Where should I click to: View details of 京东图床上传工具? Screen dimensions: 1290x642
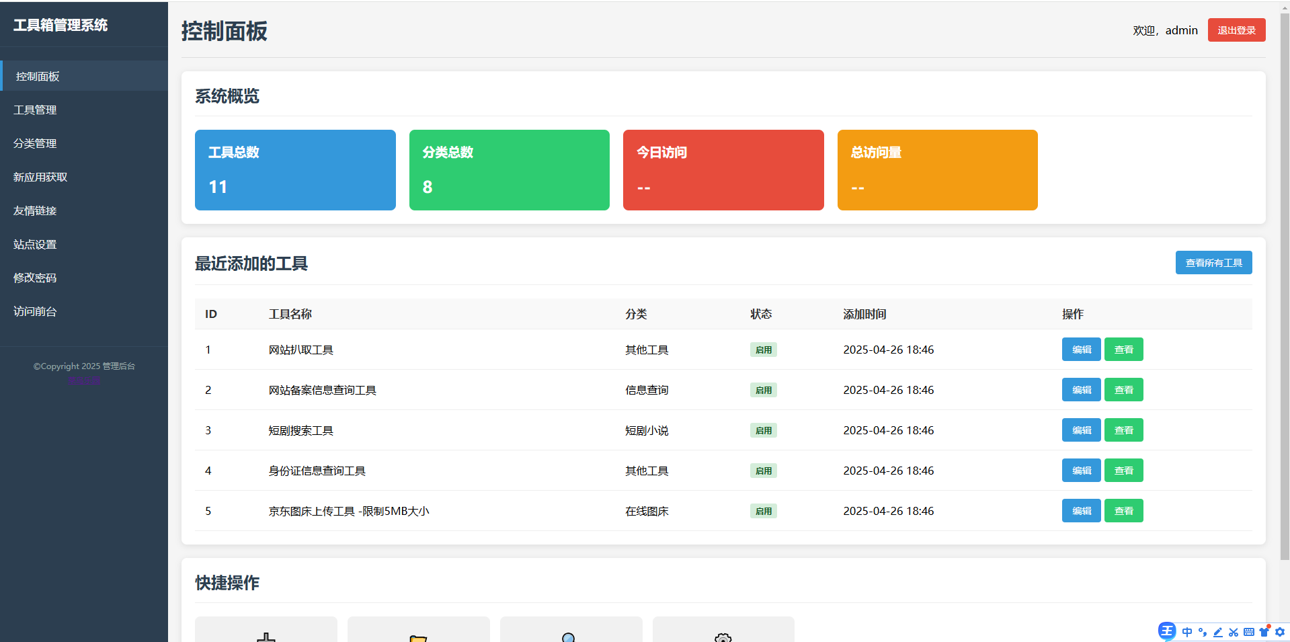[1123, 510]
